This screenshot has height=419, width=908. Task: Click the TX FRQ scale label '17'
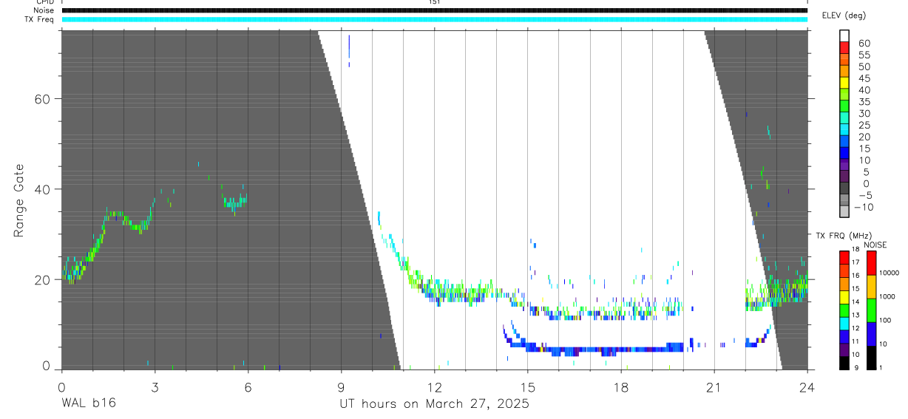(x=856, y=262)
